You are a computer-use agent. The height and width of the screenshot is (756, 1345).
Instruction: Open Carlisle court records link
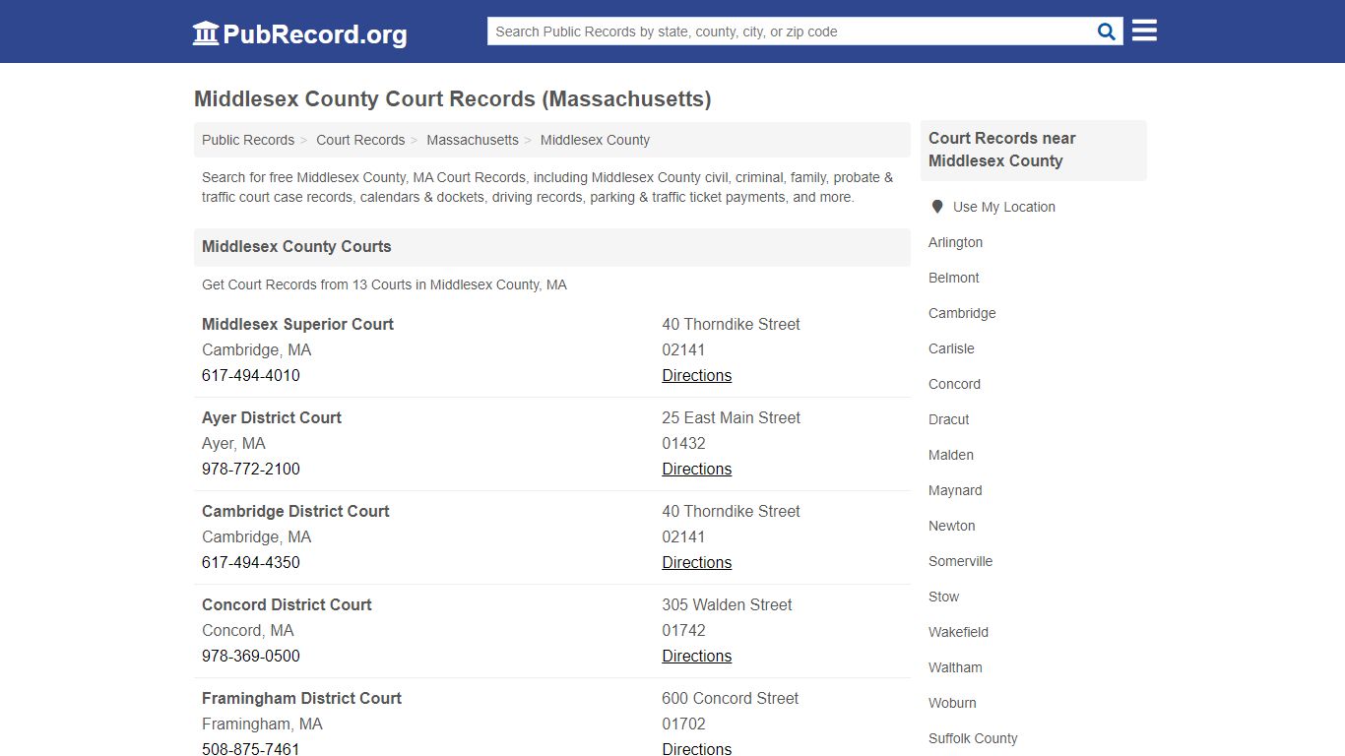click(951, 348)
